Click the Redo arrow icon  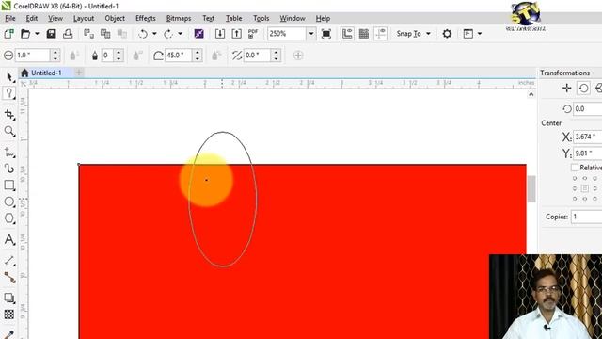[x=168, y=34]
